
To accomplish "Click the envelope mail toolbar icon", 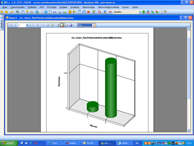I will click(55, 12).
